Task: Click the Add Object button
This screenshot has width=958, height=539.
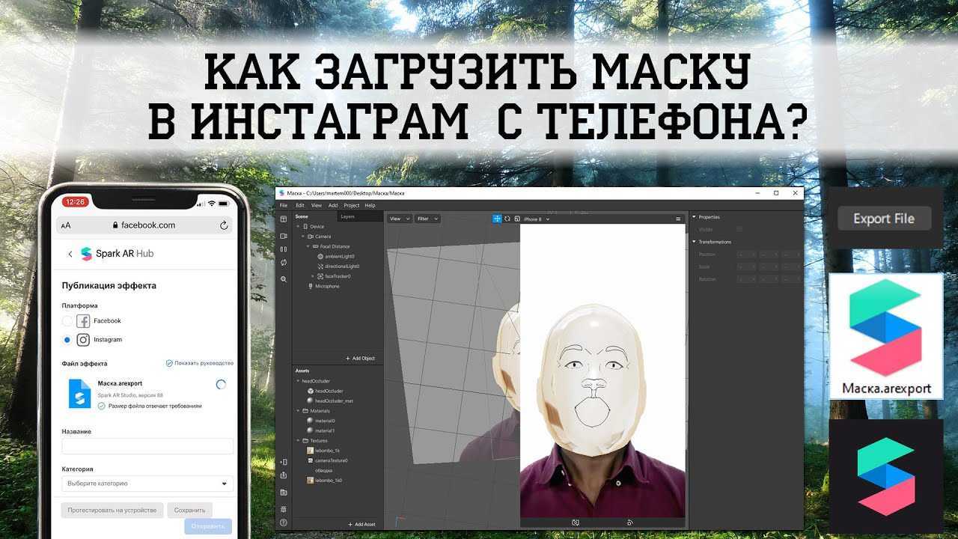Action: 361,359
